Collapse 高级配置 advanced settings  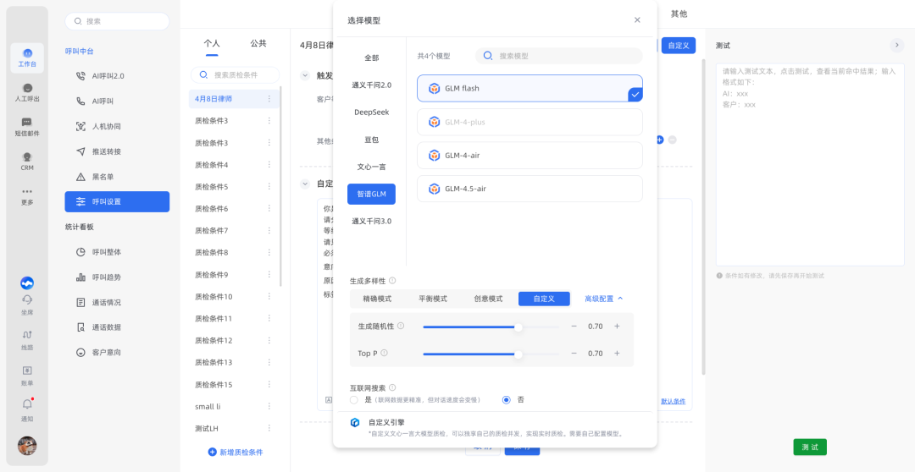604,299
